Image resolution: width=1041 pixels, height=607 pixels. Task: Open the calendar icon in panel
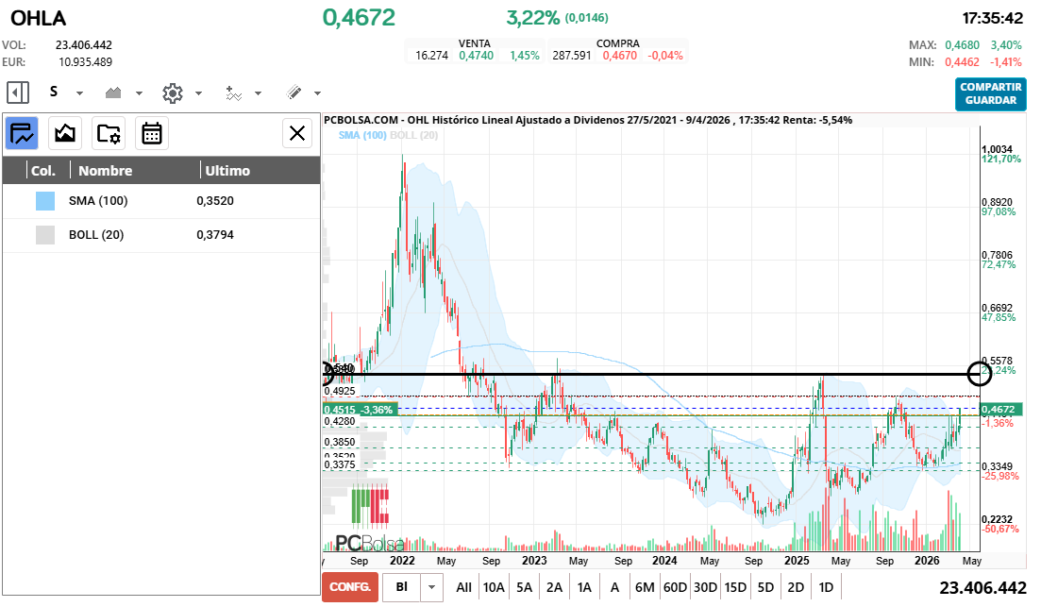pyautogui.click(x=152, y=133)
